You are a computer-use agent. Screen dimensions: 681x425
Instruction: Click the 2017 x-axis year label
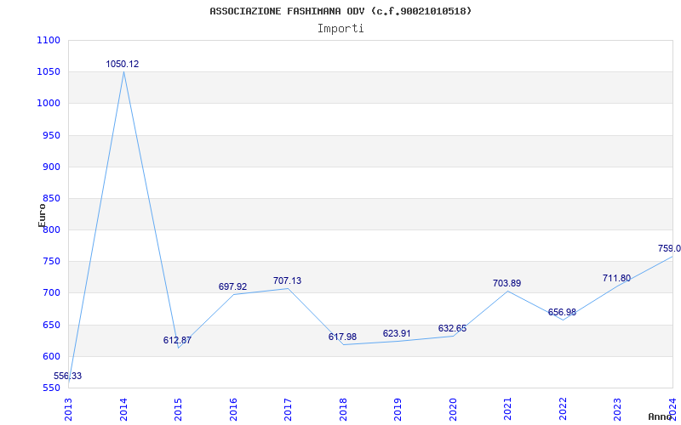(x=288, y=410)
